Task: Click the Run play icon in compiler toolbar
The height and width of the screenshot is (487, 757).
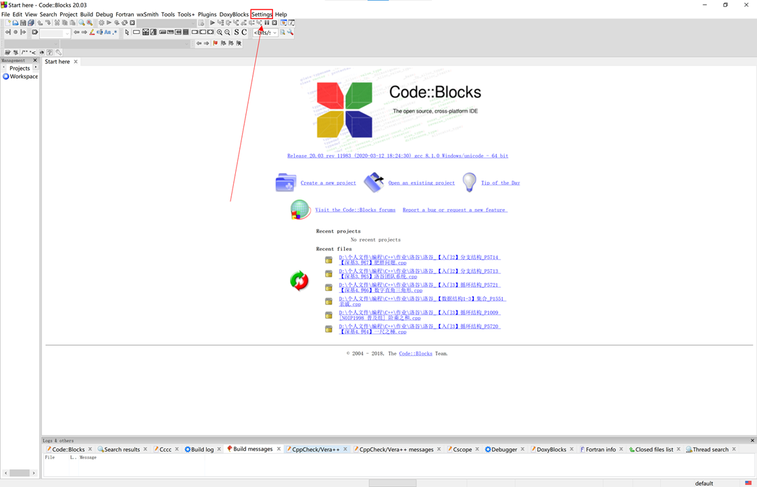Action: point(109,23)
